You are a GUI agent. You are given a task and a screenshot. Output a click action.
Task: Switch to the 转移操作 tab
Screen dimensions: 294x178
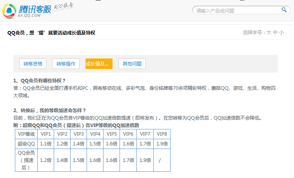coord(66,64)
